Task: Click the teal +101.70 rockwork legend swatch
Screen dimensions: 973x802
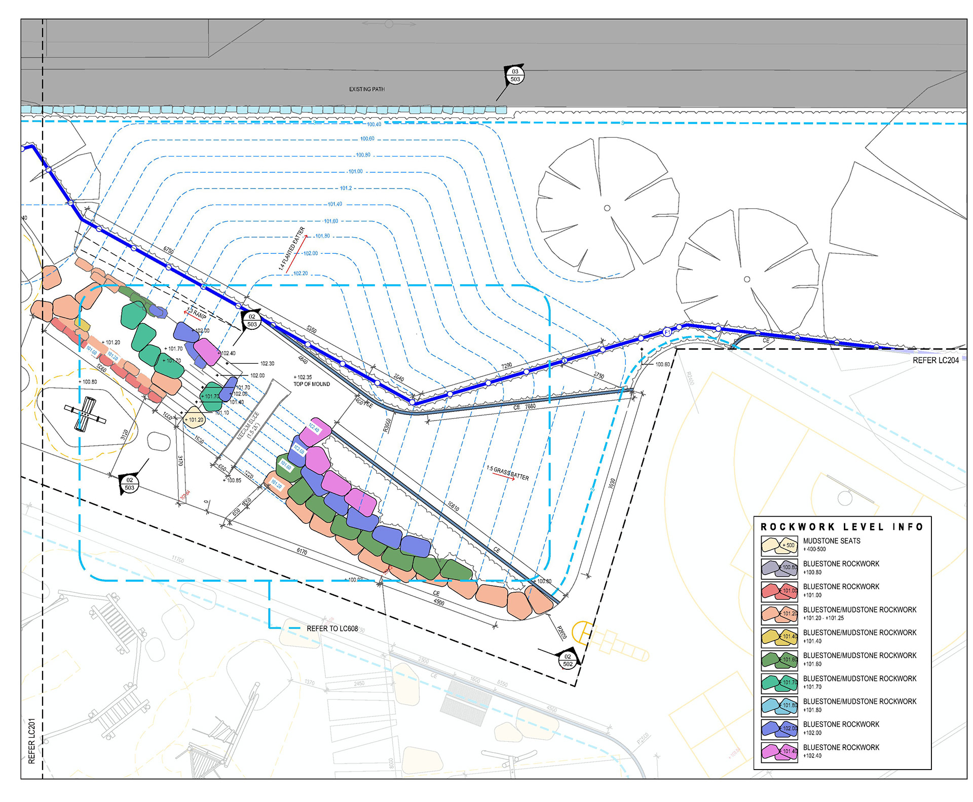Action: [x=779, y=682]
